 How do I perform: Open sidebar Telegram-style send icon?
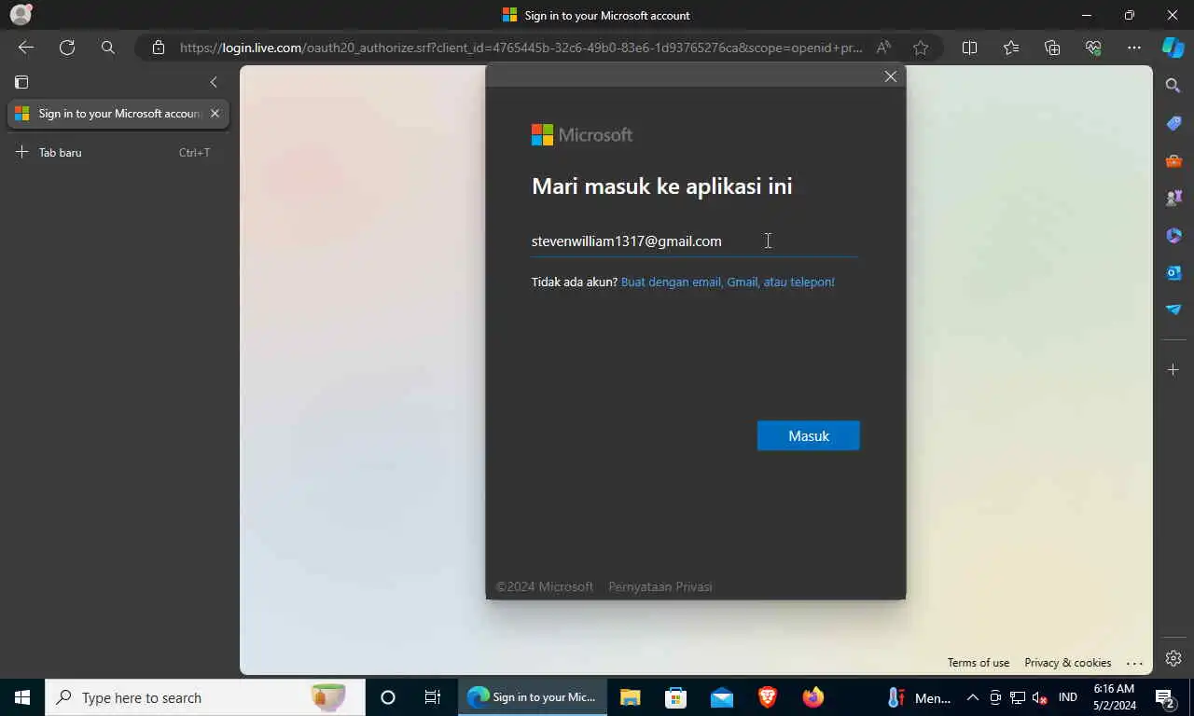coord(1173,310)
